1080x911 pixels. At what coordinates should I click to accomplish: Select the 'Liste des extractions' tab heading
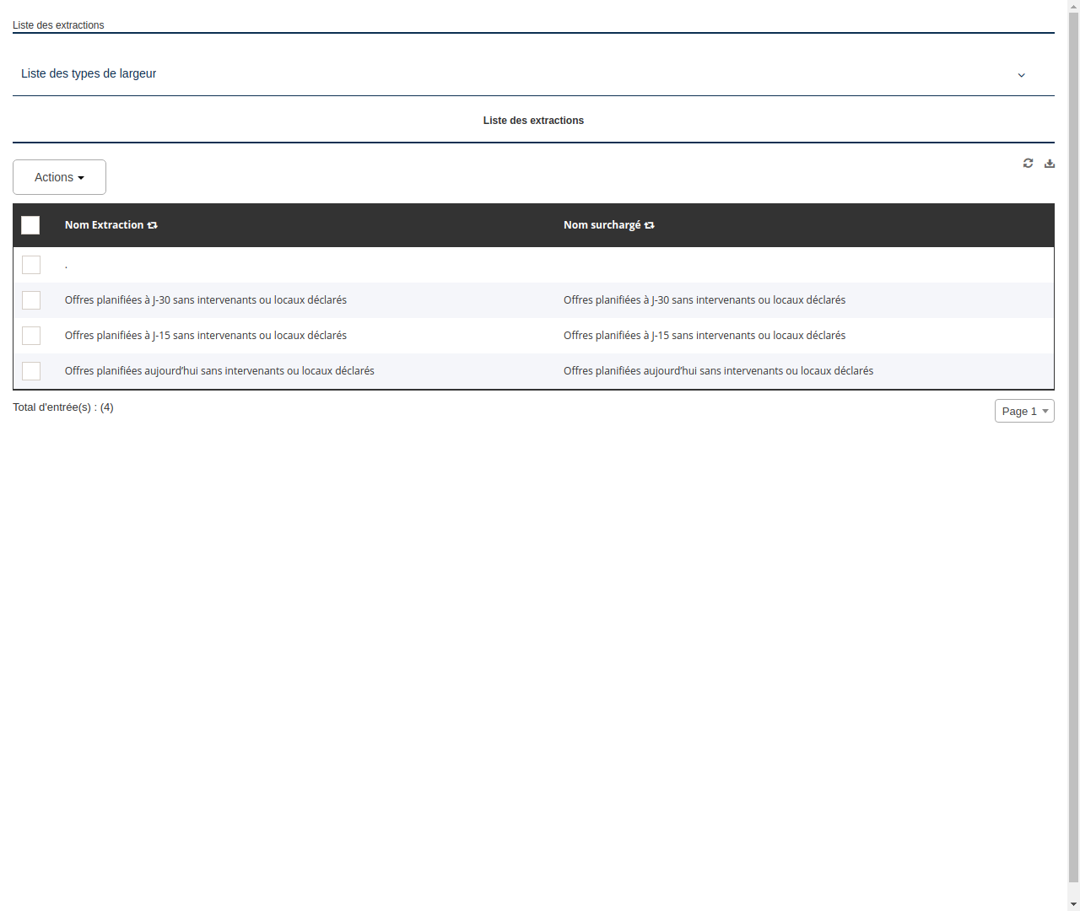(533, 121)
